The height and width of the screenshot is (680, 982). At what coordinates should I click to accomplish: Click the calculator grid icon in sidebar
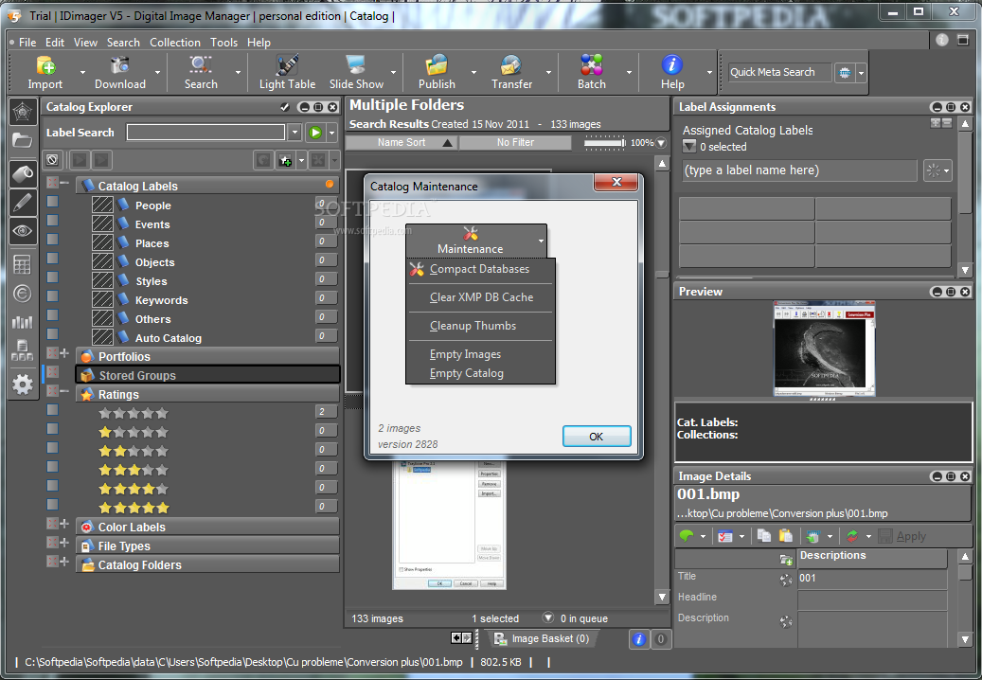(23, 265)
